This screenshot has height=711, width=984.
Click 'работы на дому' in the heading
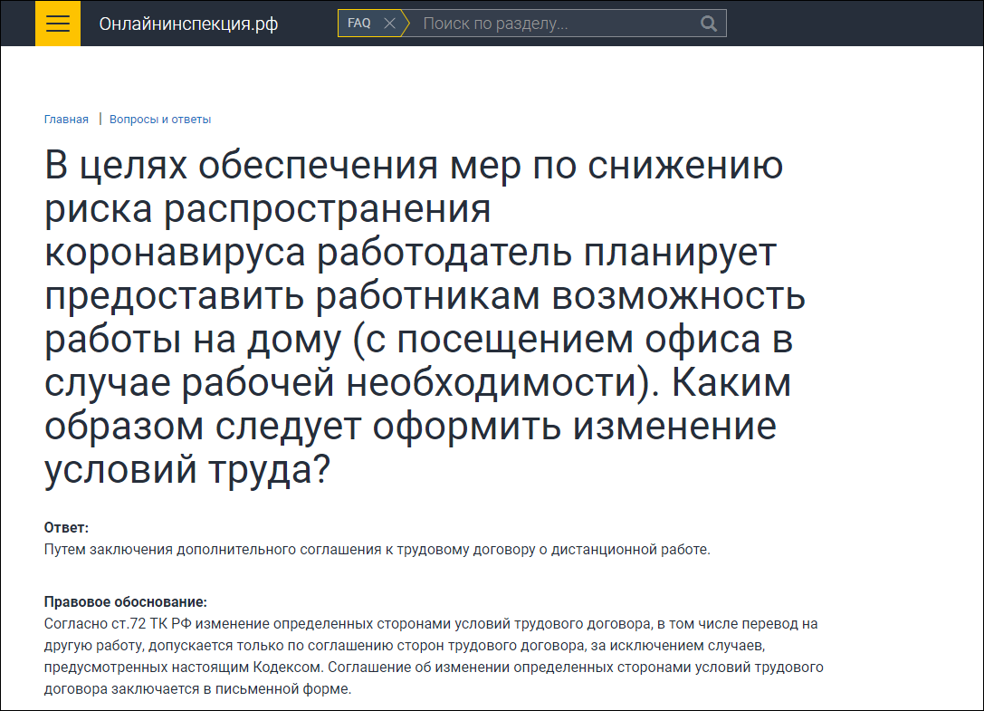click(x=192, y=341)
